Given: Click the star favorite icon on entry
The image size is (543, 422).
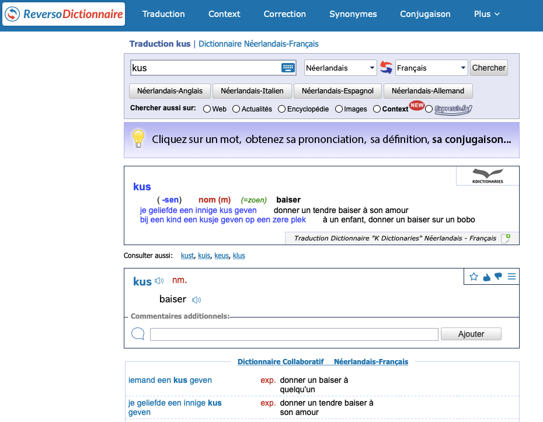Looking at the screenshot, I should [474, 277].
